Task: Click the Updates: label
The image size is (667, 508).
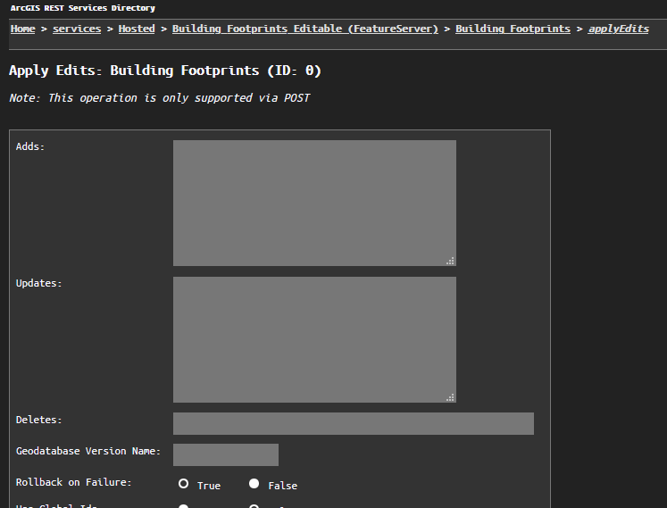Action: point(39,283)
